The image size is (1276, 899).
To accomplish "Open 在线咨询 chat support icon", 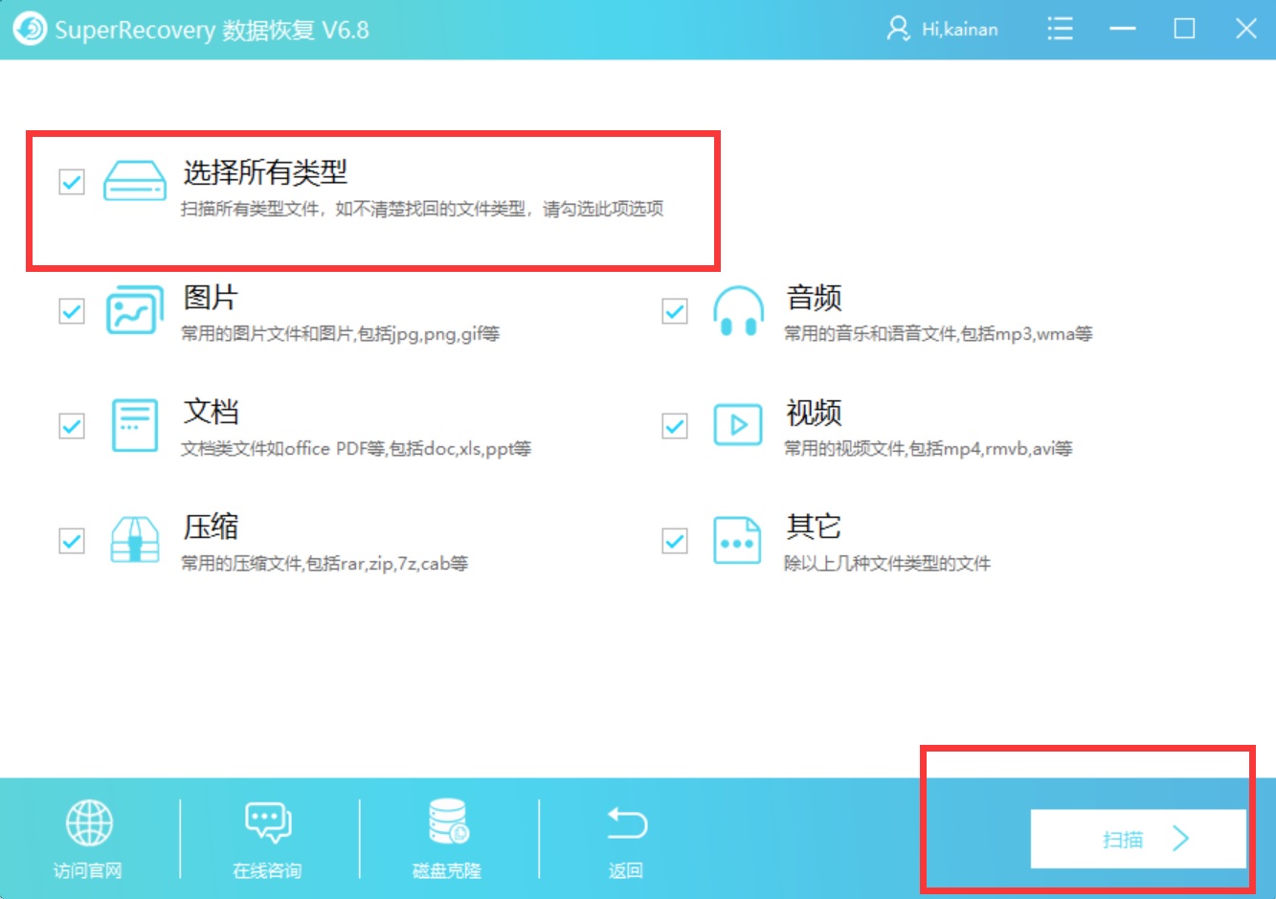I will 268,823.
